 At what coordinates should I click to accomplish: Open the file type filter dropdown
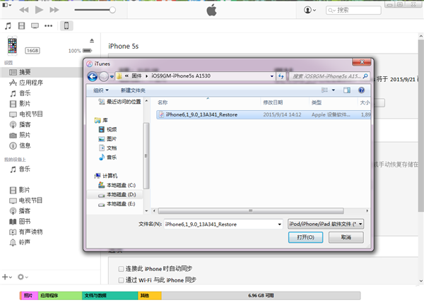coord(326,224)
